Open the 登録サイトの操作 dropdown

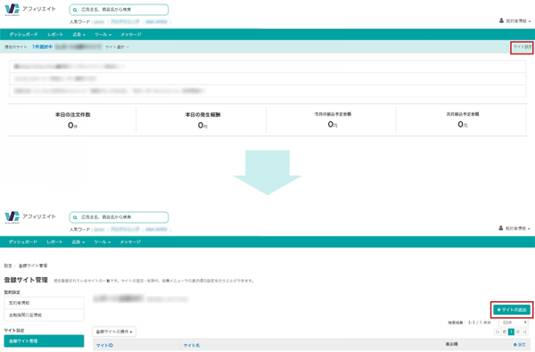(x=114, y=332)
